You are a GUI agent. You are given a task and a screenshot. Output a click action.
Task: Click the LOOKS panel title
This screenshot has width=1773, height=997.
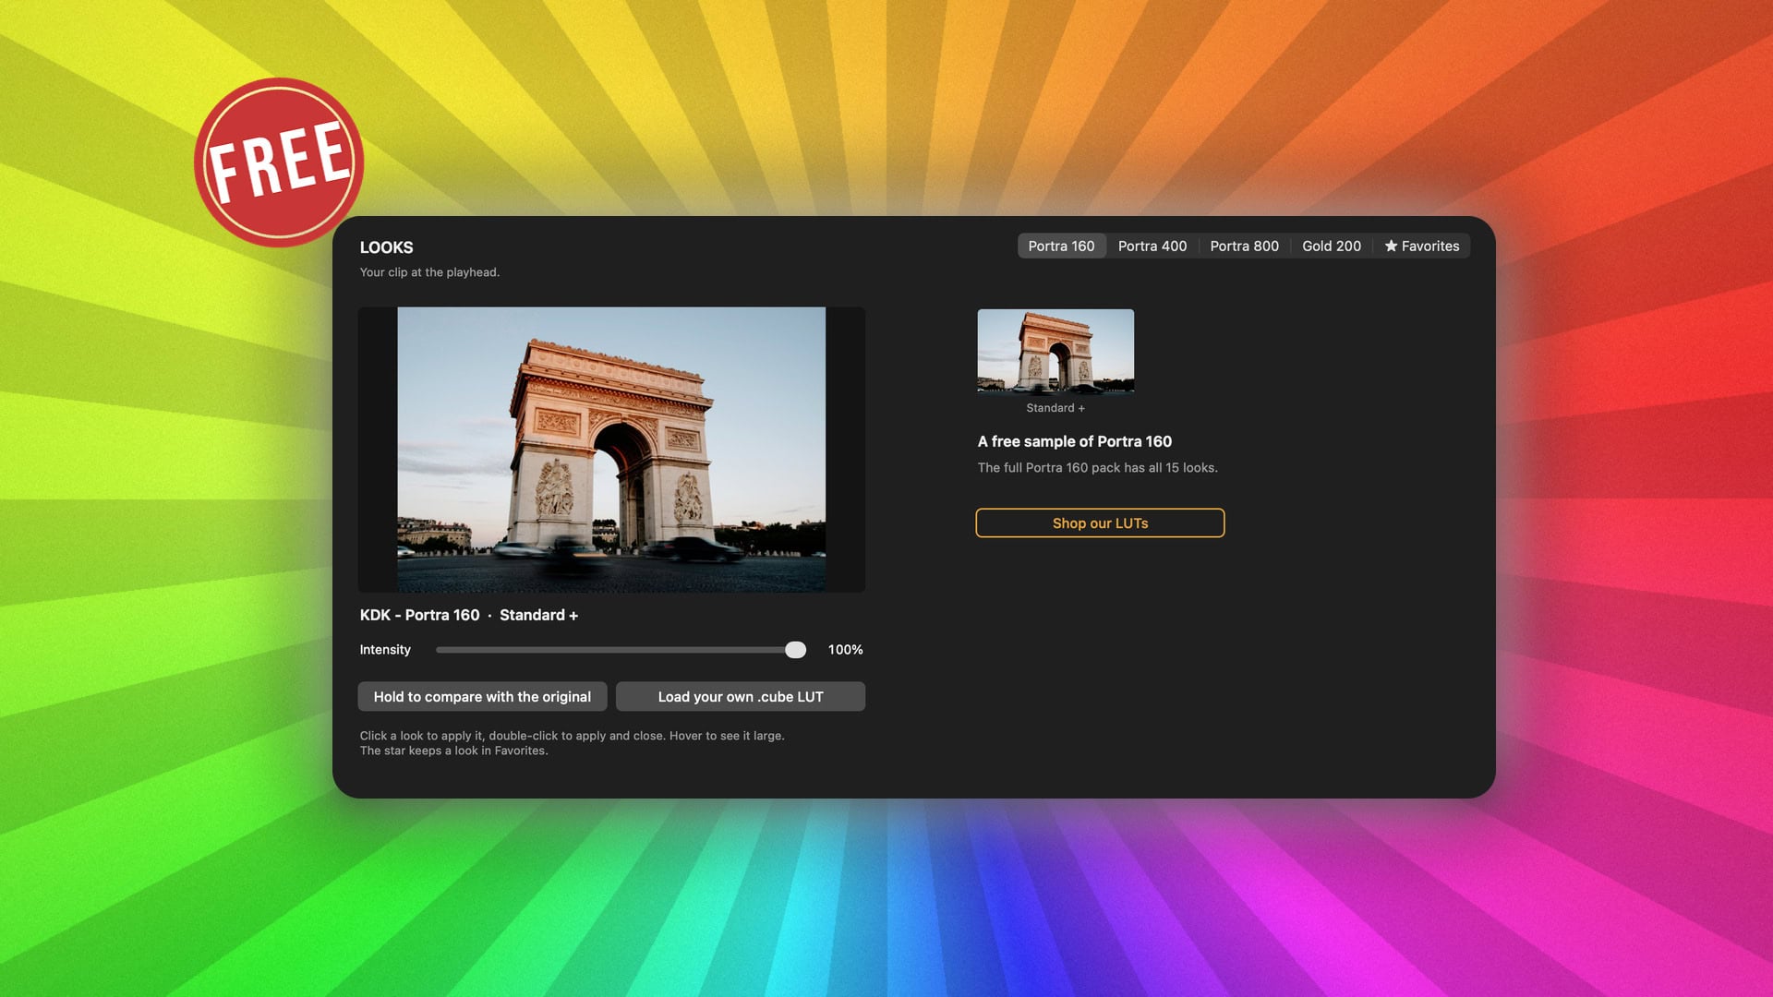[x=386, y=247]
